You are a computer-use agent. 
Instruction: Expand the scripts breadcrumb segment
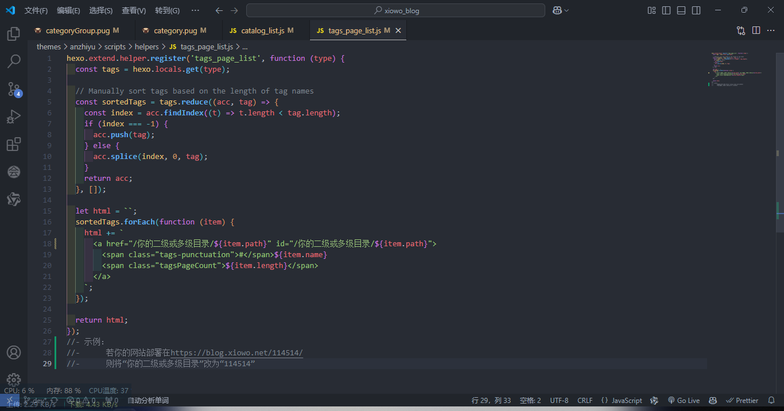(115, 47)
